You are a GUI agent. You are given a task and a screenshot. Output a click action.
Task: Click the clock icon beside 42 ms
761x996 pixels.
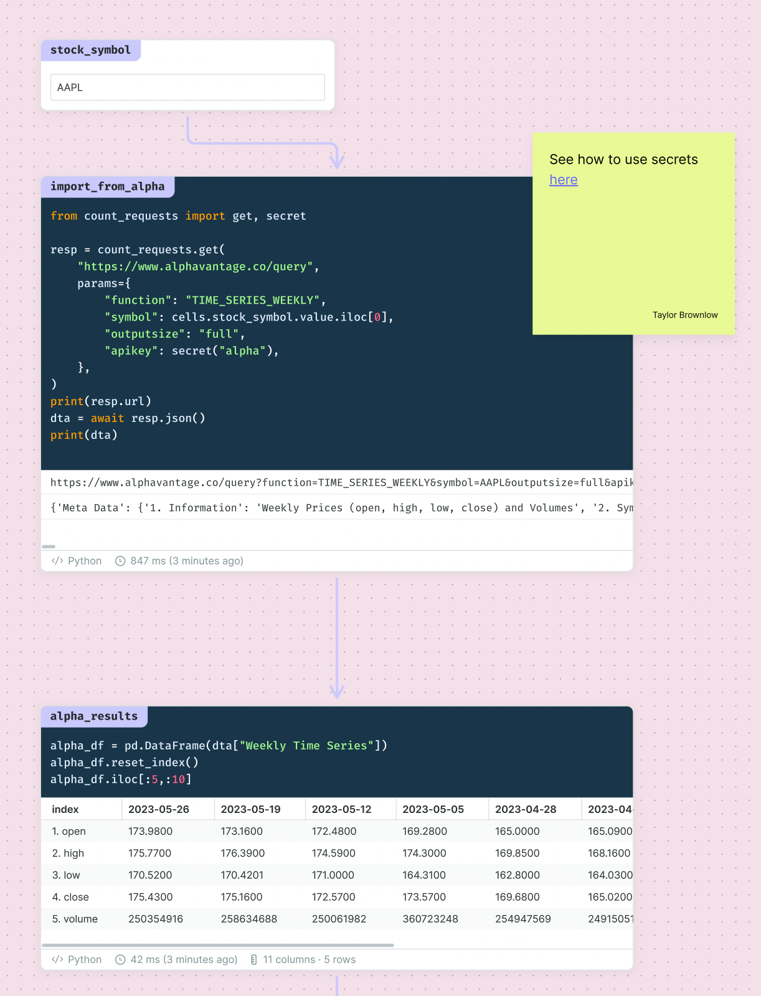(x=121, y=959)
